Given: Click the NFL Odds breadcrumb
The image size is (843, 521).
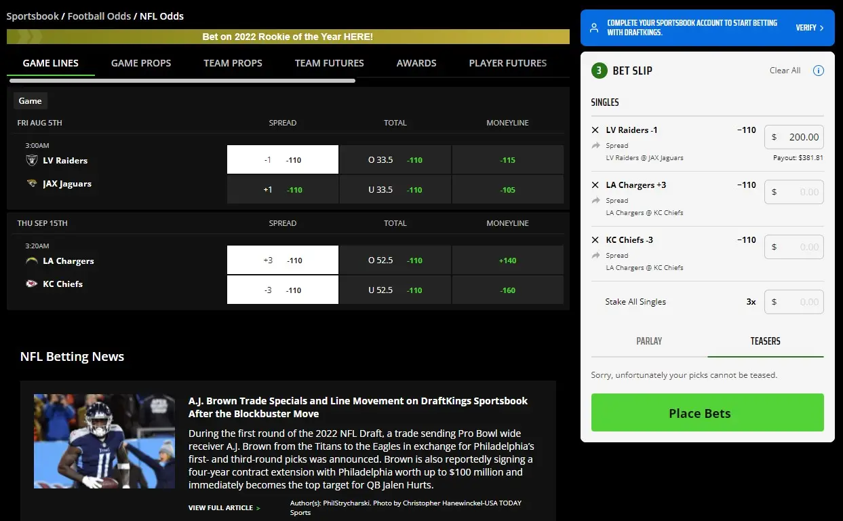Looking at the screenshot, I should (x=161, y=16).
